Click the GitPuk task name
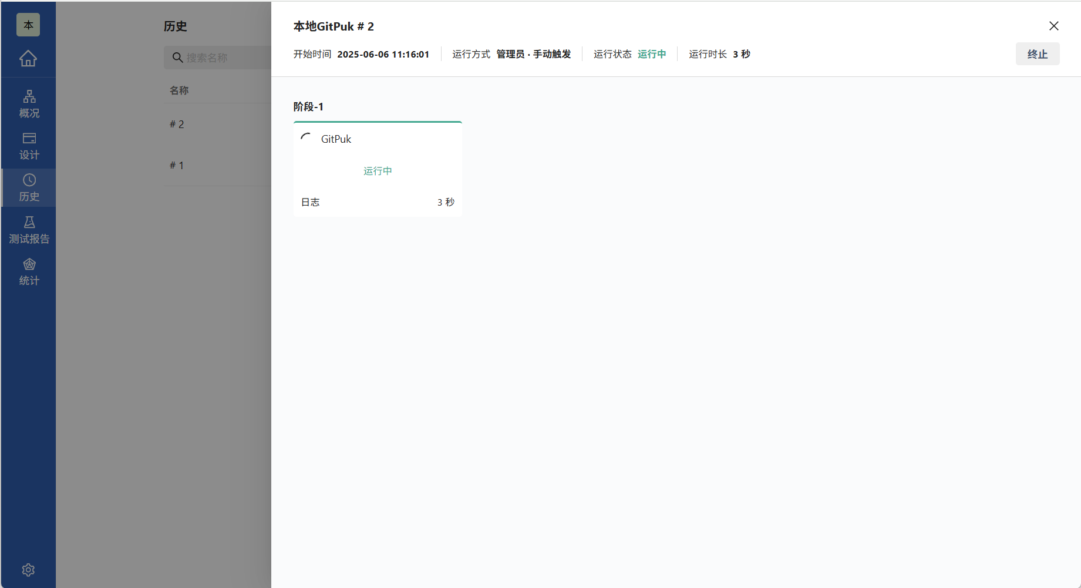The height and width of the screenshot is (588, 1081). 336,139
